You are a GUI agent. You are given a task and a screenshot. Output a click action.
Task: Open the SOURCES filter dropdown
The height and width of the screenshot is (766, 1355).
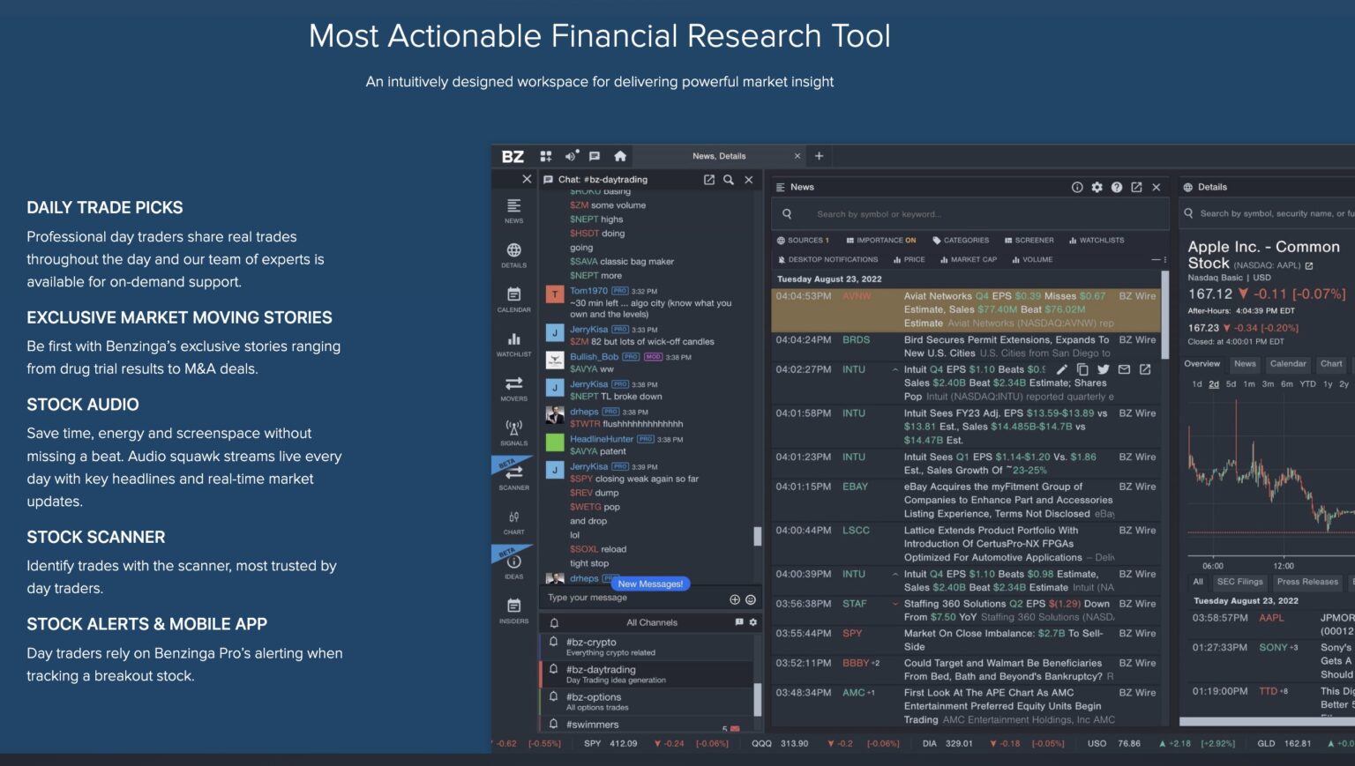tap(805, 240)
